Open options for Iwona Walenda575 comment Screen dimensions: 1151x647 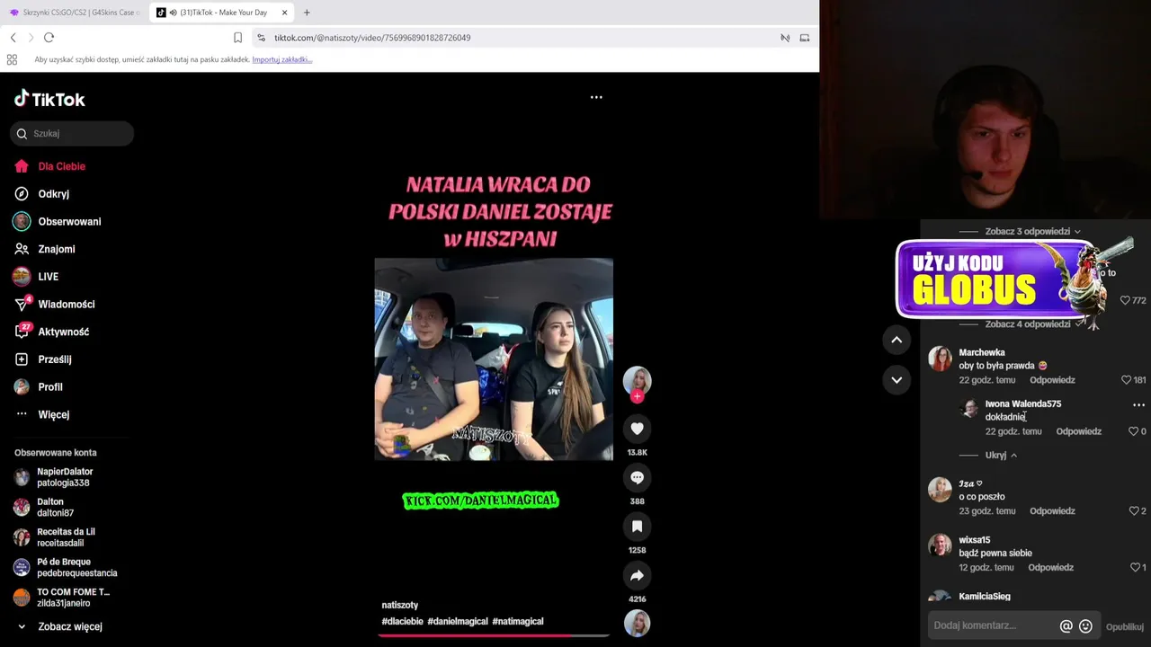click(x=1138, y=404)
